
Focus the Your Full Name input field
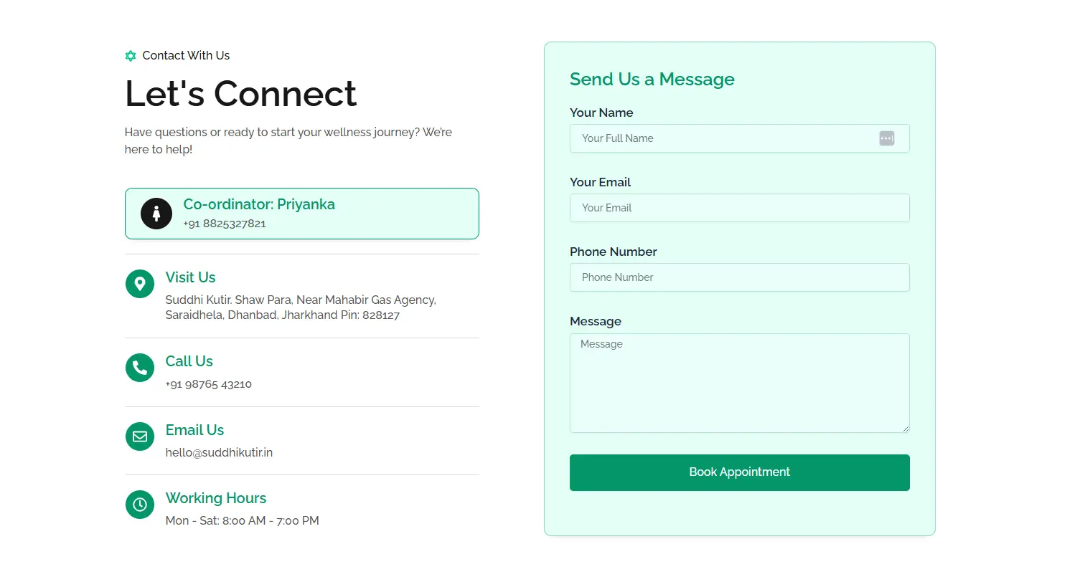coord(725,138)
